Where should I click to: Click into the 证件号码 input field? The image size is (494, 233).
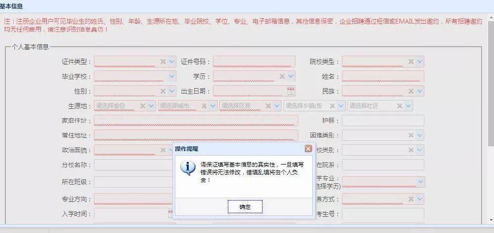point(254,62)
